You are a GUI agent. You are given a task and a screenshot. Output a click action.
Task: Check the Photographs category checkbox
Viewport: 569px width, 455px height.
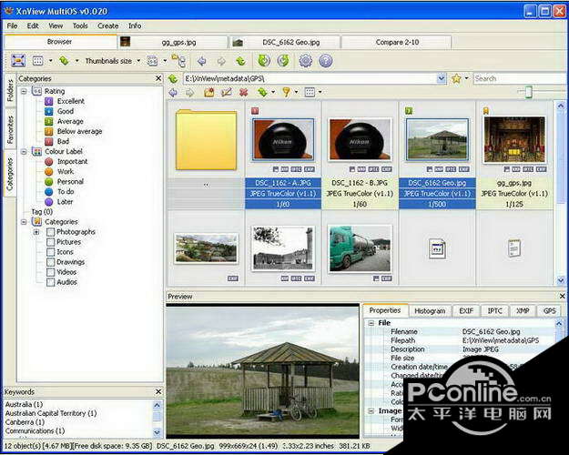pos(51,232)
